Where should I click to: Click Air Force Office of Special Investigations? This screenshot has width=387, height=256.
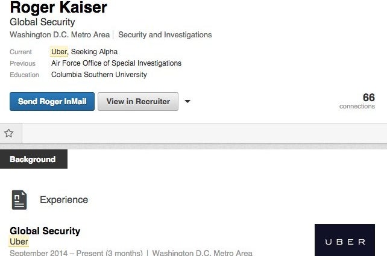tap(116, 63)
